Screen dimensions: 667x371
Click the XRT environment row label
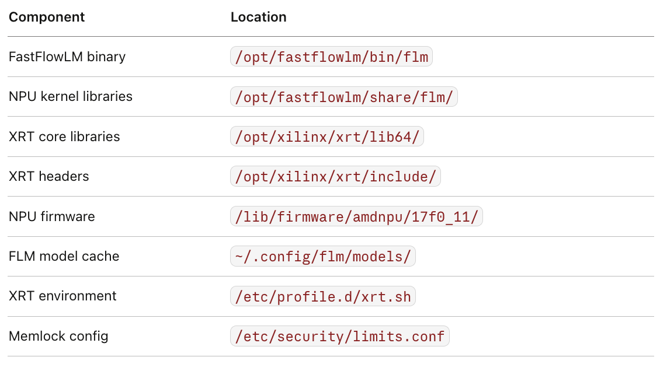click(62, 296)
